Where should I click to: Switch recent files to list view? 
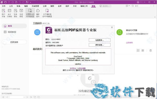(138, 50)
